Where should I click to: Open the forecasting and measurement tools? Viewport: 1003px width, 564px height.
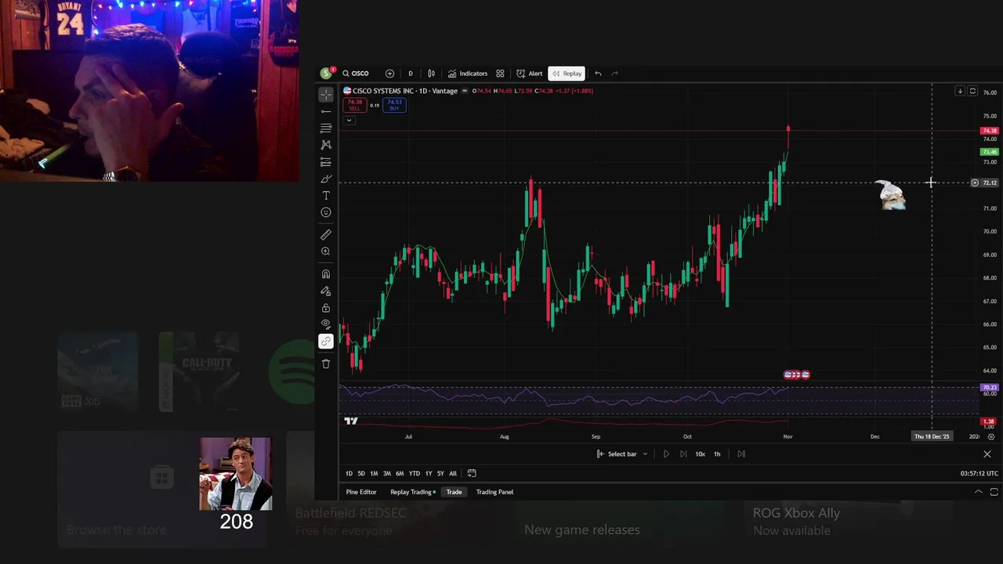[x=326, y=162]
